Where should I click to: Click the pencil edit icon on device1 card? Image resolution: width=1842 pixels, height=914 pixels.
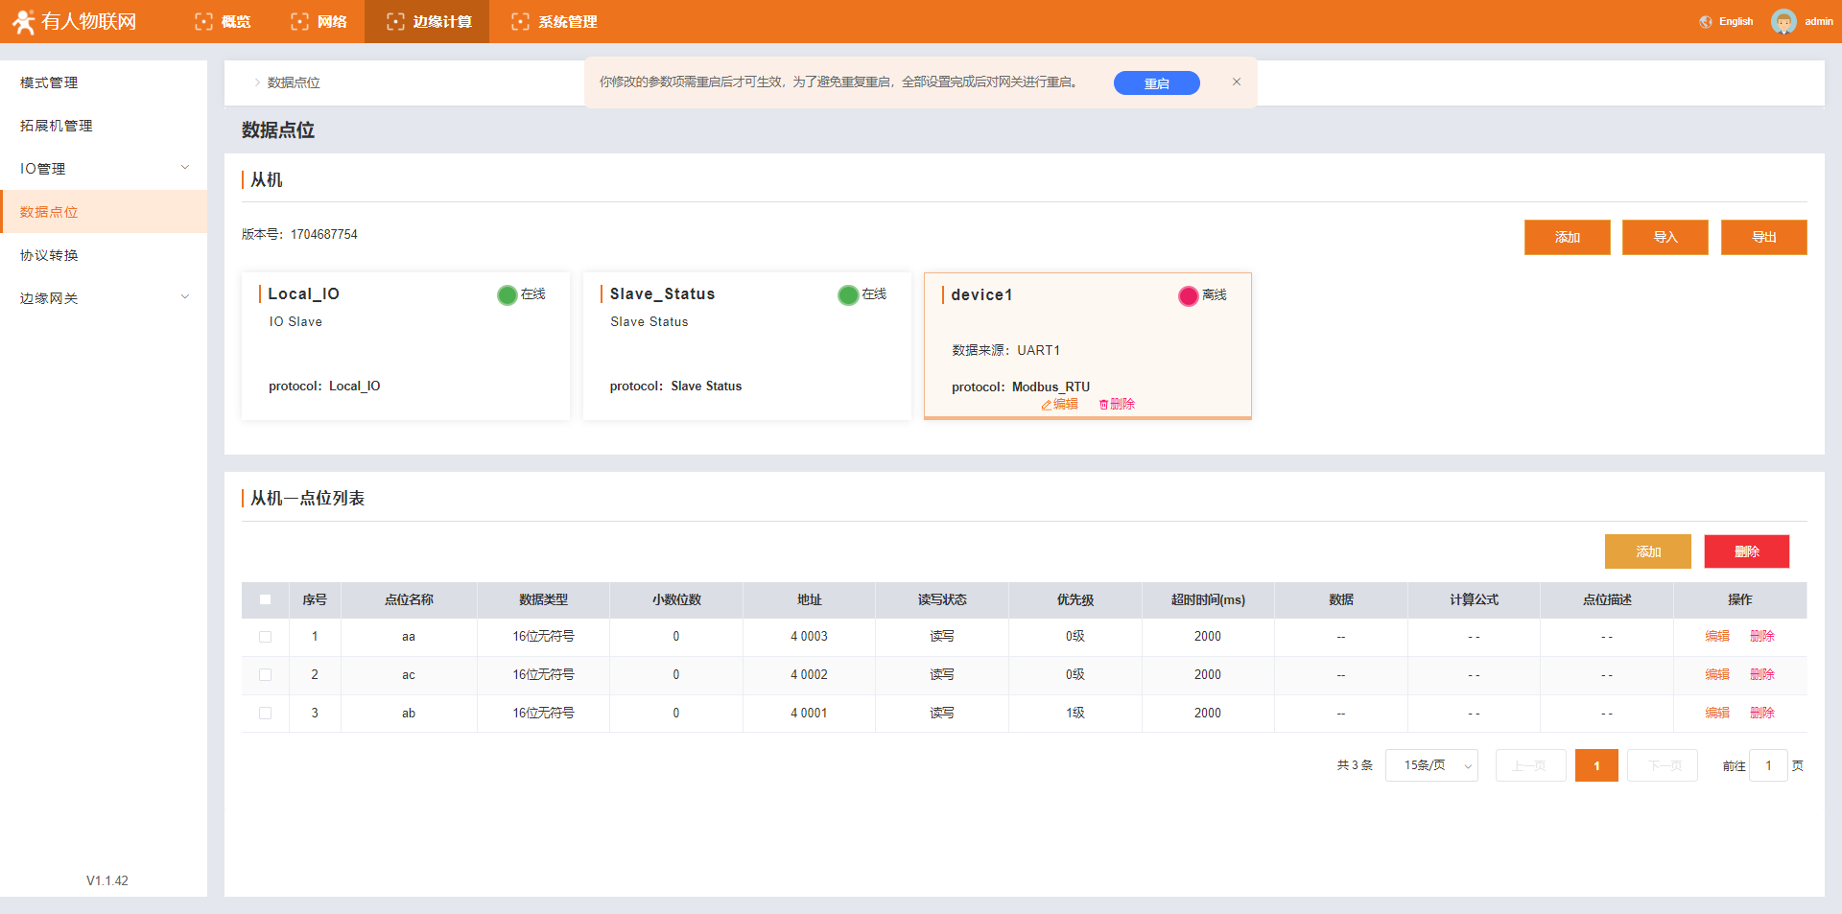[x=1047, y=405]
